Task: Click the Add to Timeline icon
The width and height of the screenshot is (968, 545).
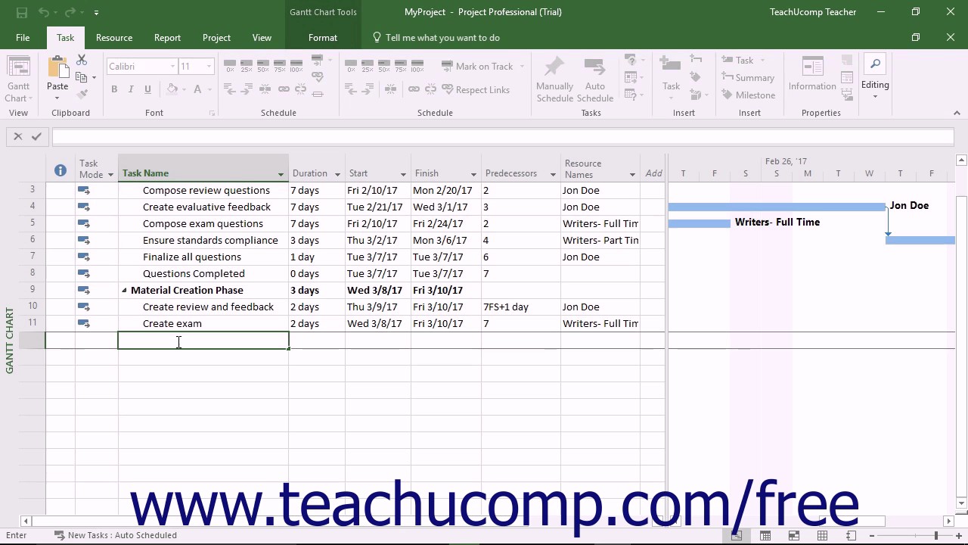Action: point(847,94)
